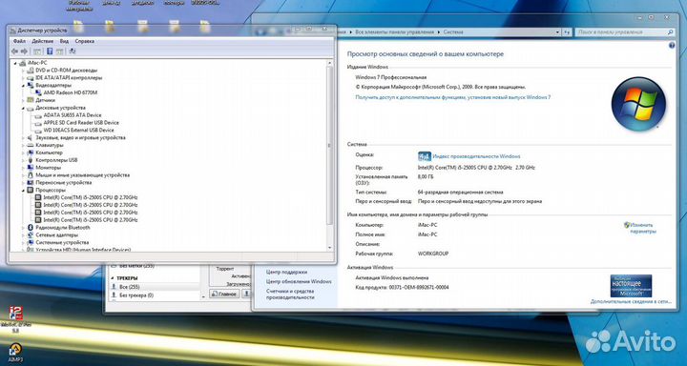The width and height of the screenshot is (687, 366).
Task: Collapse the Процессоры node
Action: click(x=23, y=191)
